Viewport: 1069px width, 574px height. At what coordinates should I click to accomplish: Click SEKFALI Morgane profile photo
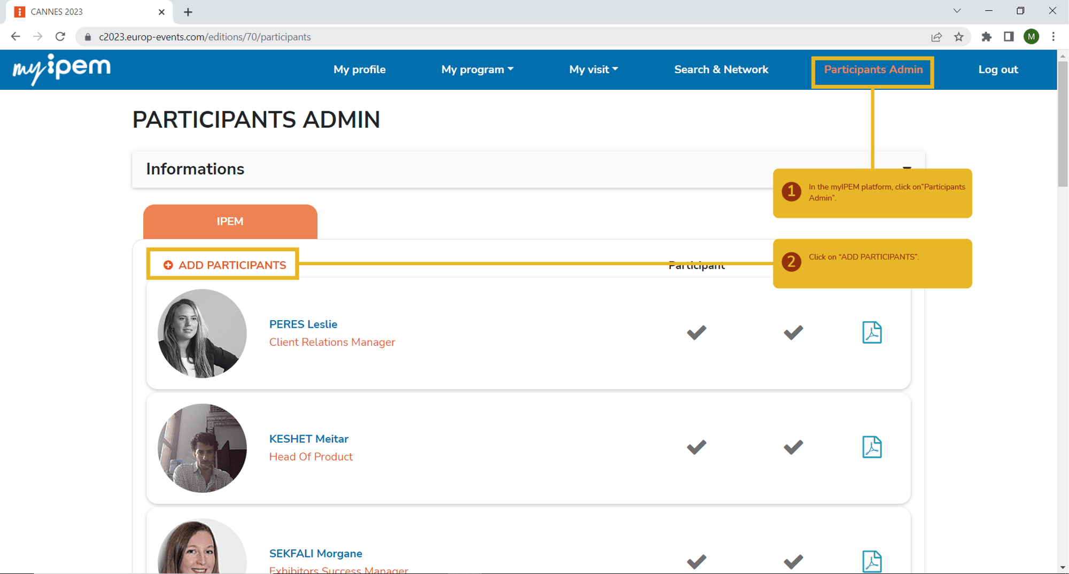pos(202,546)
